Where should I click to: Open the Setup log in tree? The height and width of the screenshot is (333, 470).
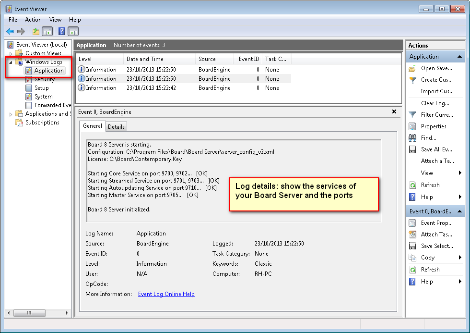coord(41,88)
